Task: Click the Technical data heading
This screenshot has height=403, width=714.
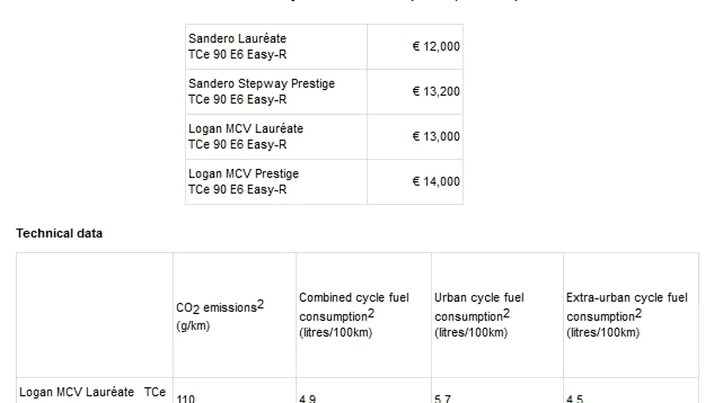Action: [59, 233]
